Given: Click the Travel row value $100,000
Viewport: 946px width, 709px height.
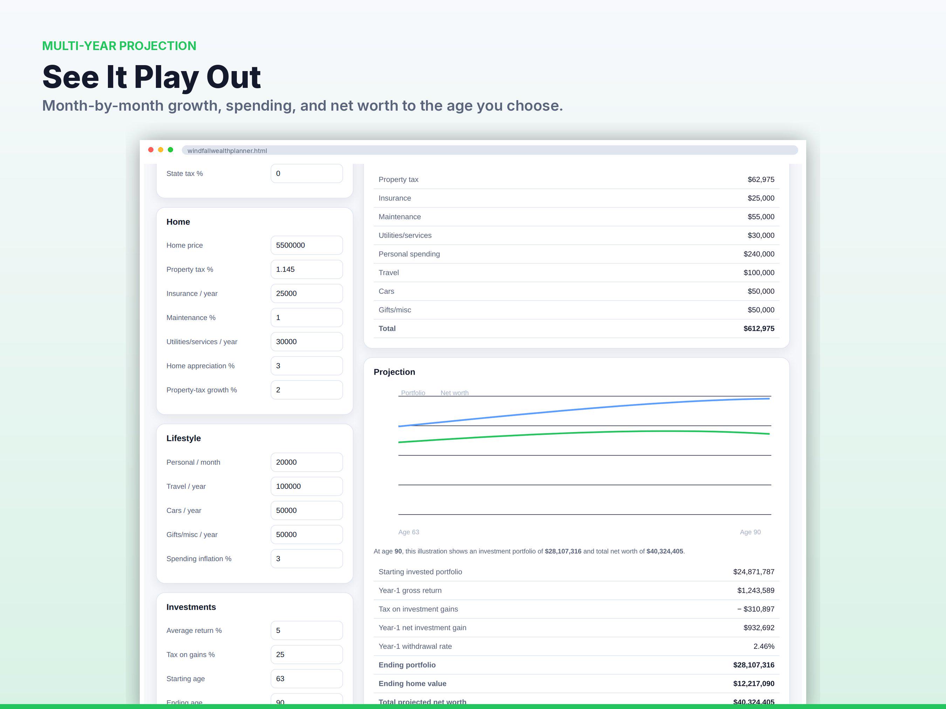Looking at the screenshot, I should coord(759,273).
